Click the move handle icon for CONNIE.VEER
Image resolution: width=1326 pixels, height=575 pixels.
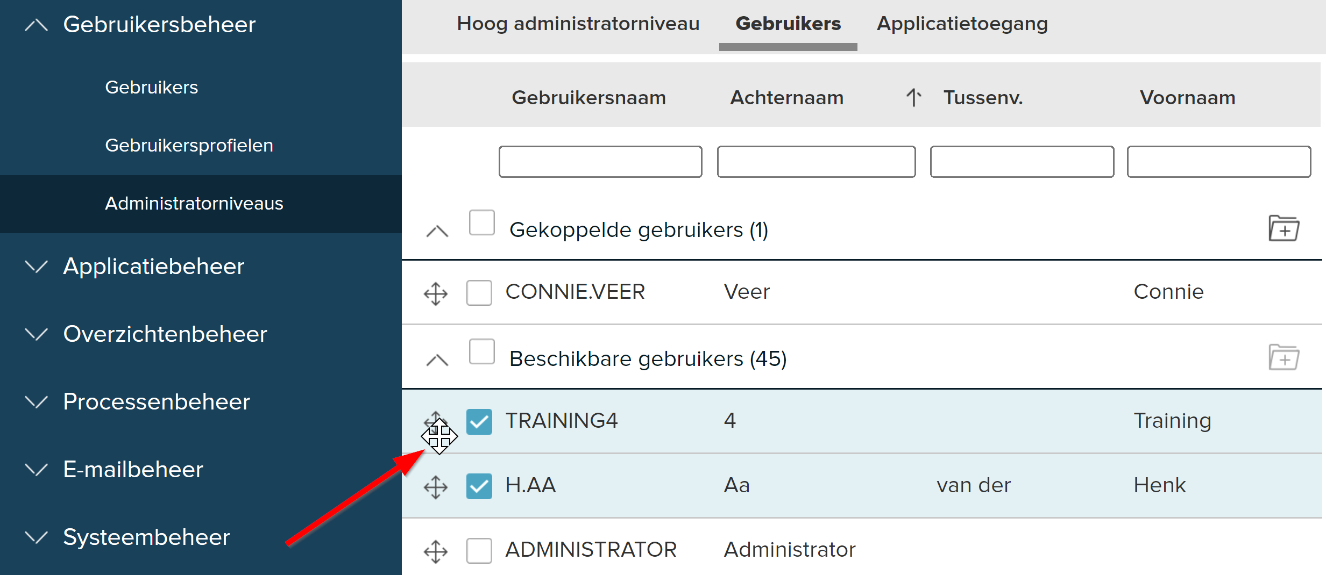coord(436,294)
